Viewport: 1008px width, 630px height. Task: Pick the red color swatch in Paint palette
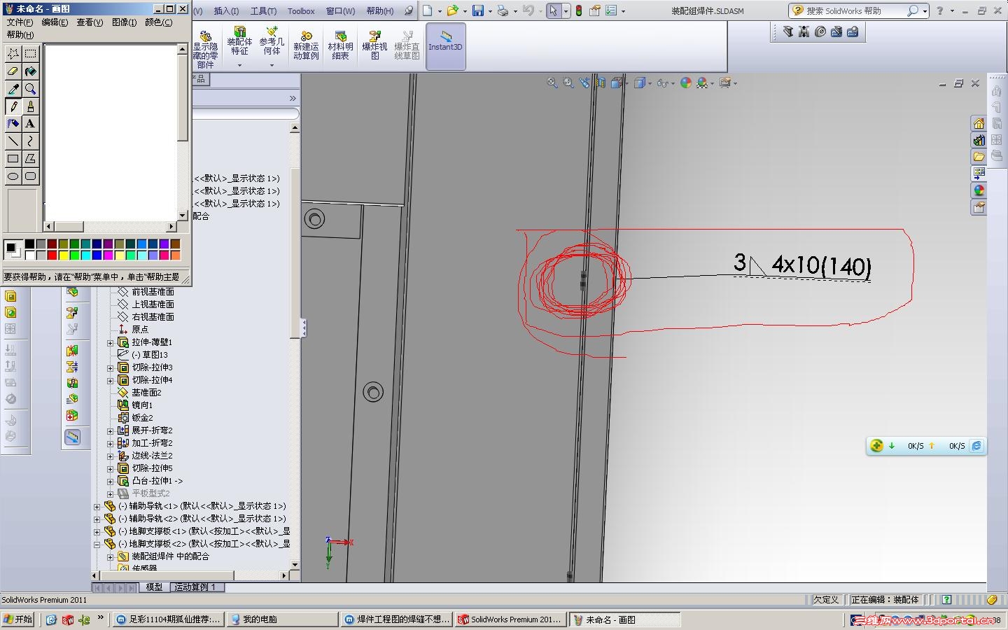52,255
